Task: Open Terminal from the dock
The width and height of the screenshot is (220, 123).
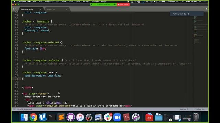Action: point(52,117)
